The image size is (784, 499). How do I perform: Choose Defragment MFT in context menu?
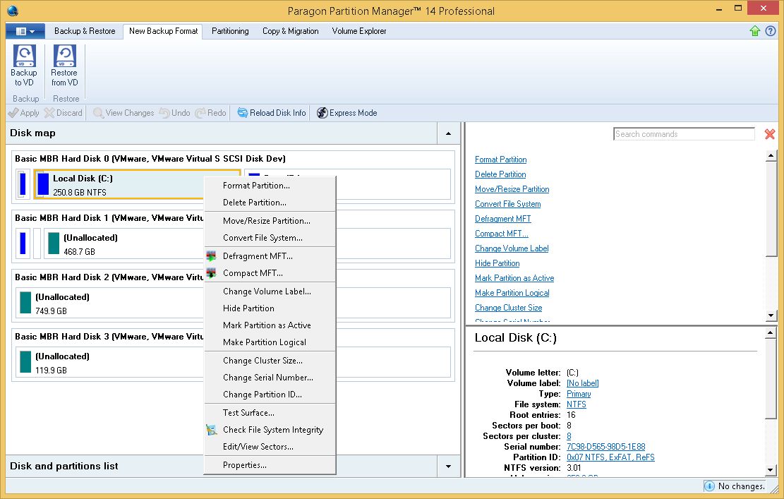tap(270, 256)
